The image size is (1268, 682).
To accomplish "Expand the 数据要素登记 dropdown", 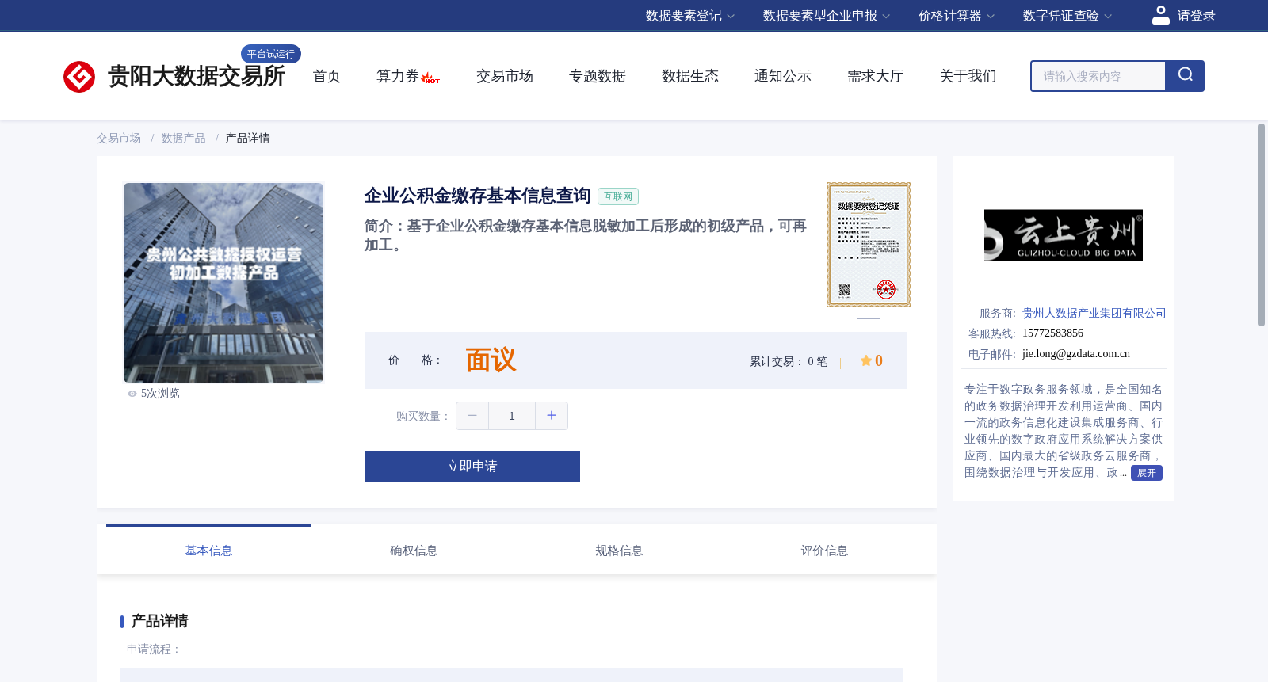I will click(x=690, y=16).
